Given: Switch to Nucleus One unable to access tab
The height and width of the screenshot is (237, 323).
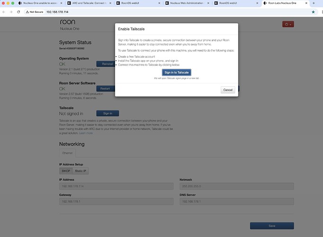Looking at the screenshot, I should 40,3.
